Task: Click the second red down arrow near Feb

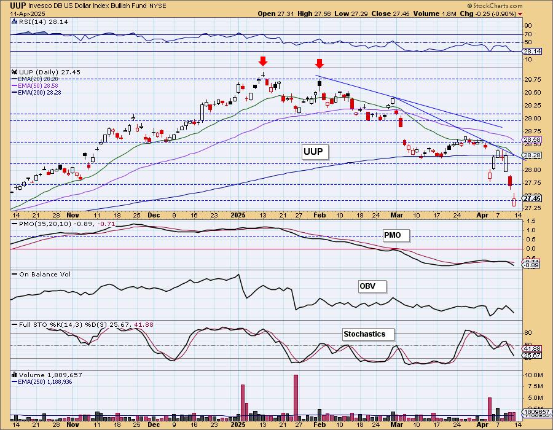Action: click(x=319, y=63)
